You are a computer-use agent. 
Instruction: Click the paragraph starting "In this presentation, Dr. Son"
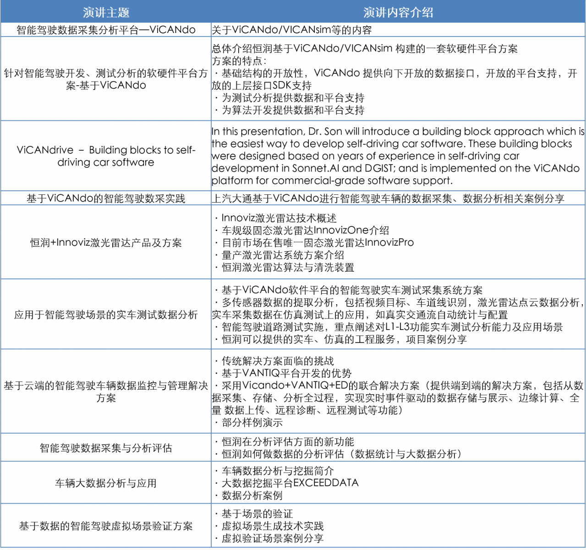click(398, 156)
